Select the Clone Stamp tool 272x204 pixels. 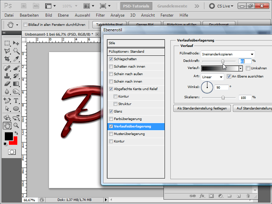(x=7, y=76)
